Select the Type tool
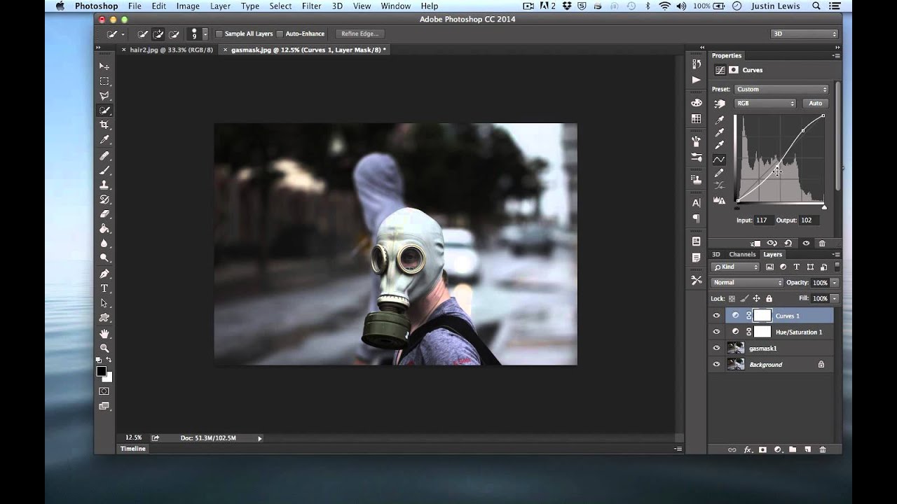The height and width of the screenshot is (504, 897). pyautogui.click(x=104, y=288)
